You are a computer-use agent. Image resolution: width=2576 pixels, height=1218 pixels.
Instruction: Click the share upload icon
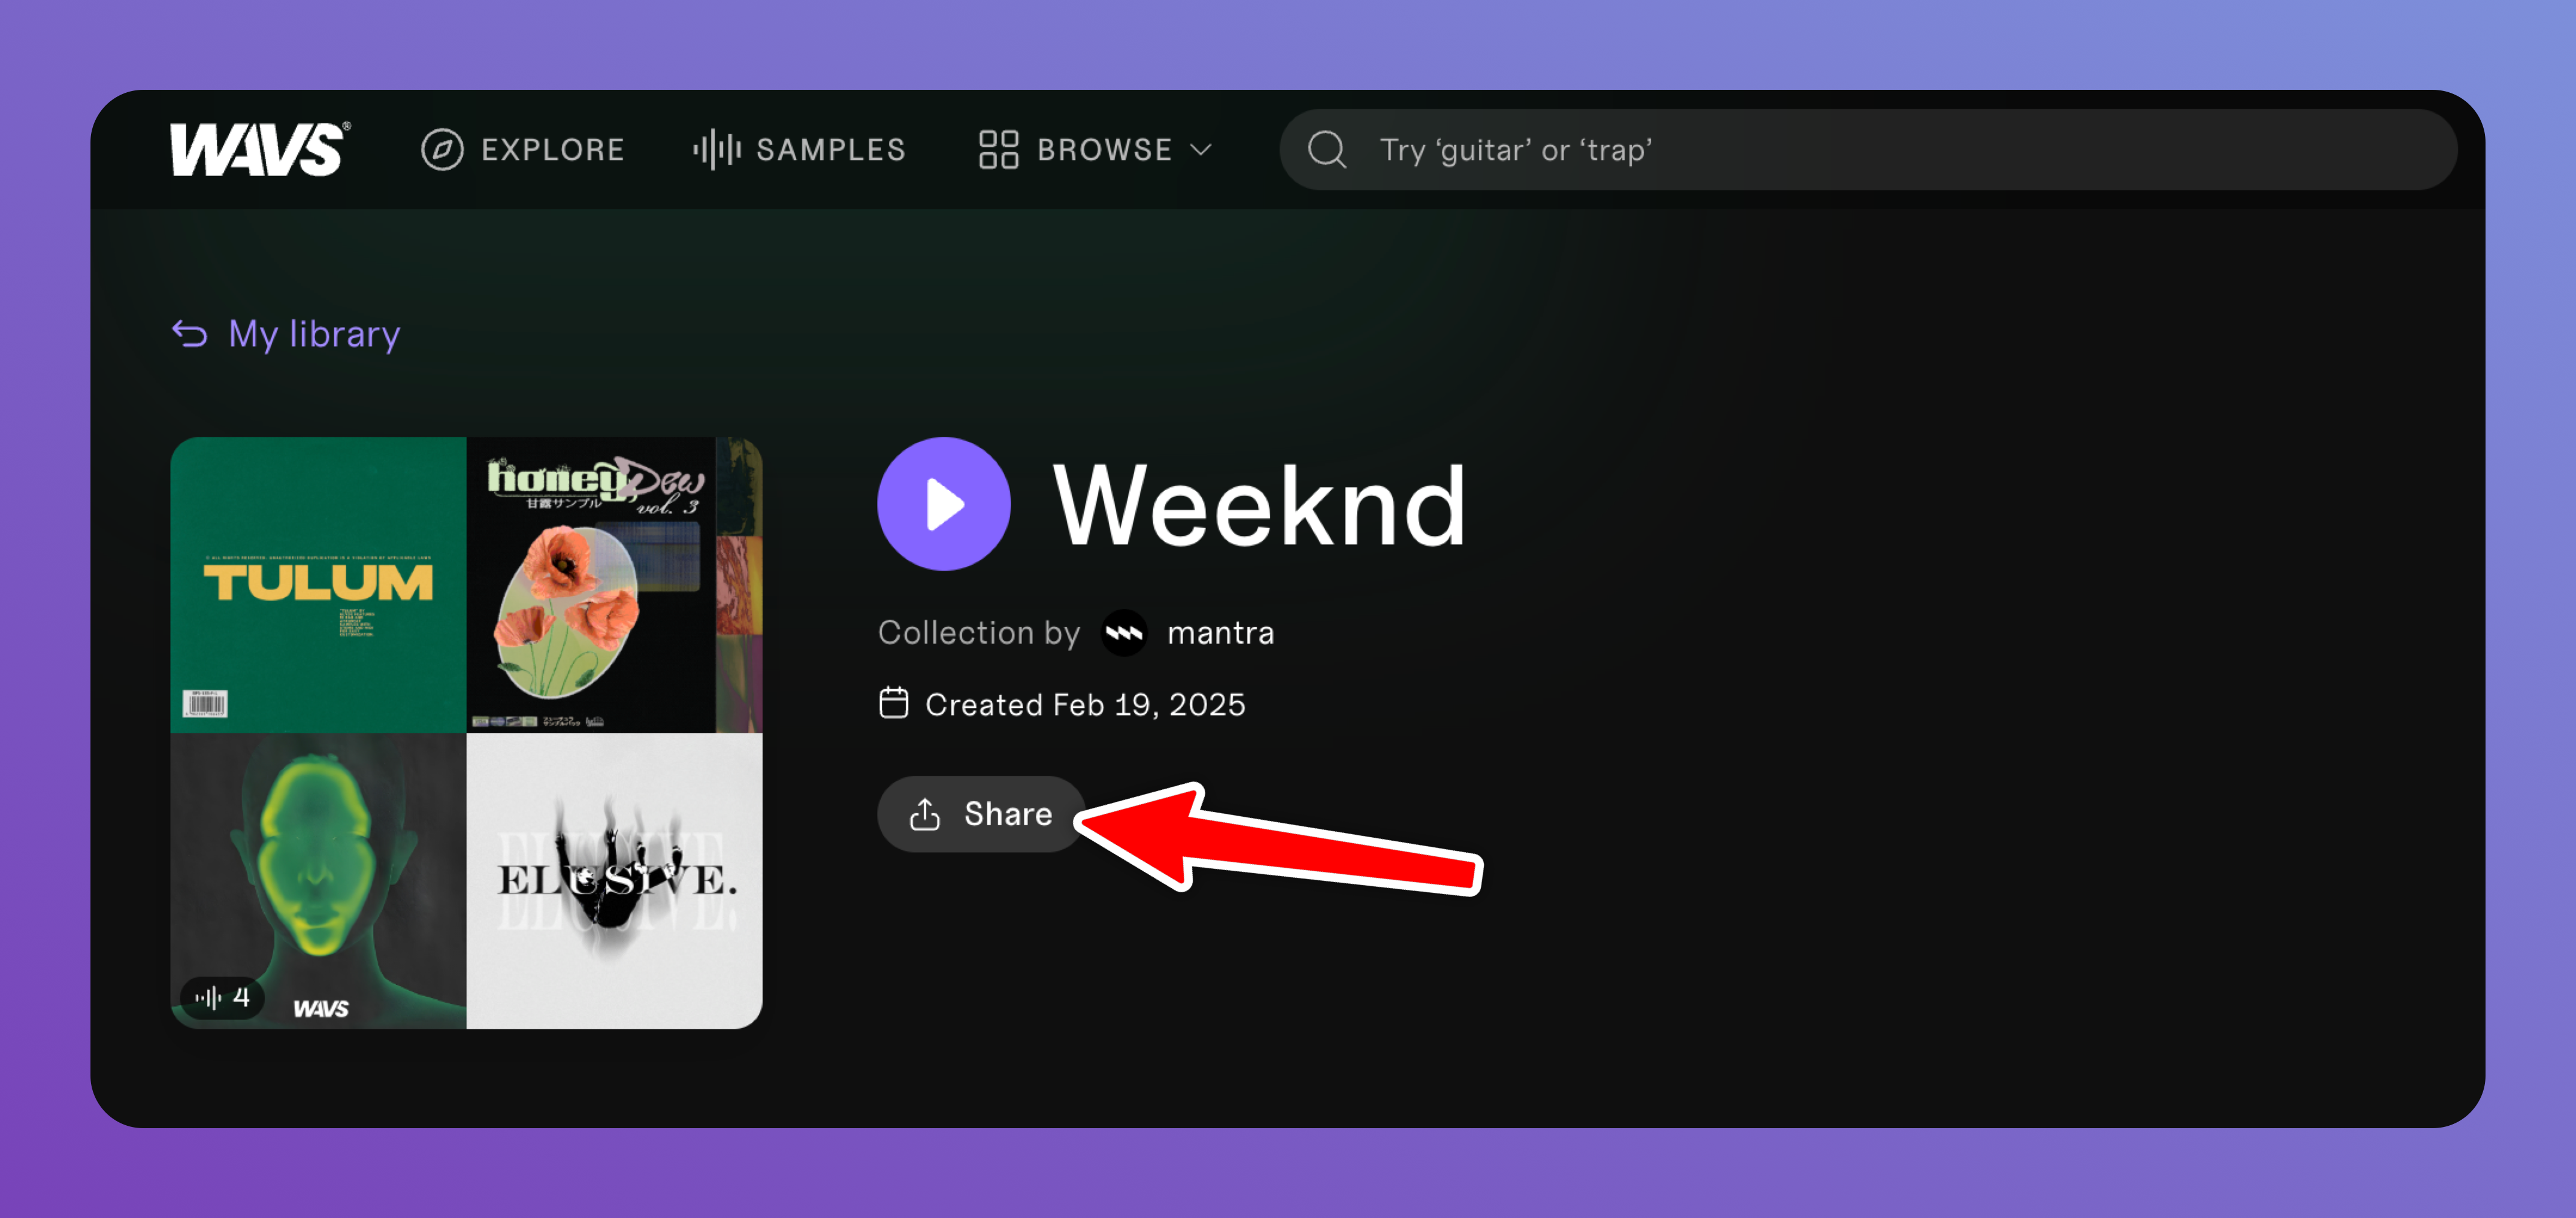coord(925,814)
